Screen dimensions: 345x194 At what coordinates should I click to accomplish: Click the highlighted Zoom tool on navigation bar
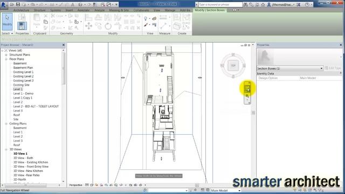[x=247, y=88]
